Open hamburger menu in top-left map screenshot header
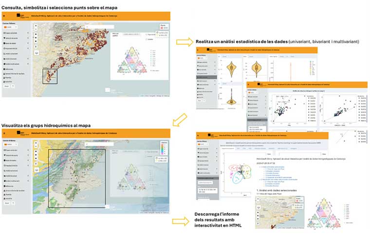 pyautogui.click(x=4, y=16)
